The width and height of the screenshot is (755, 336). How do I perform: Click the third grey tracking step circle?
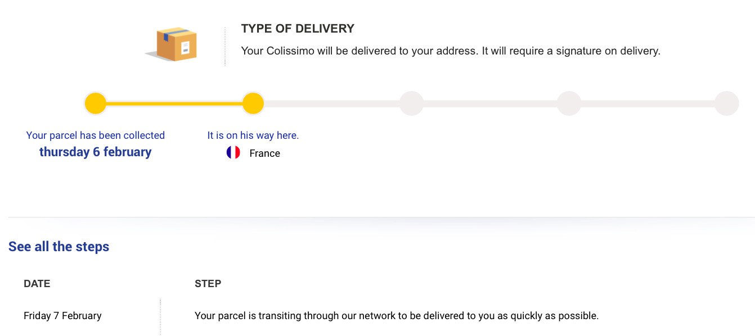[411, 103]
